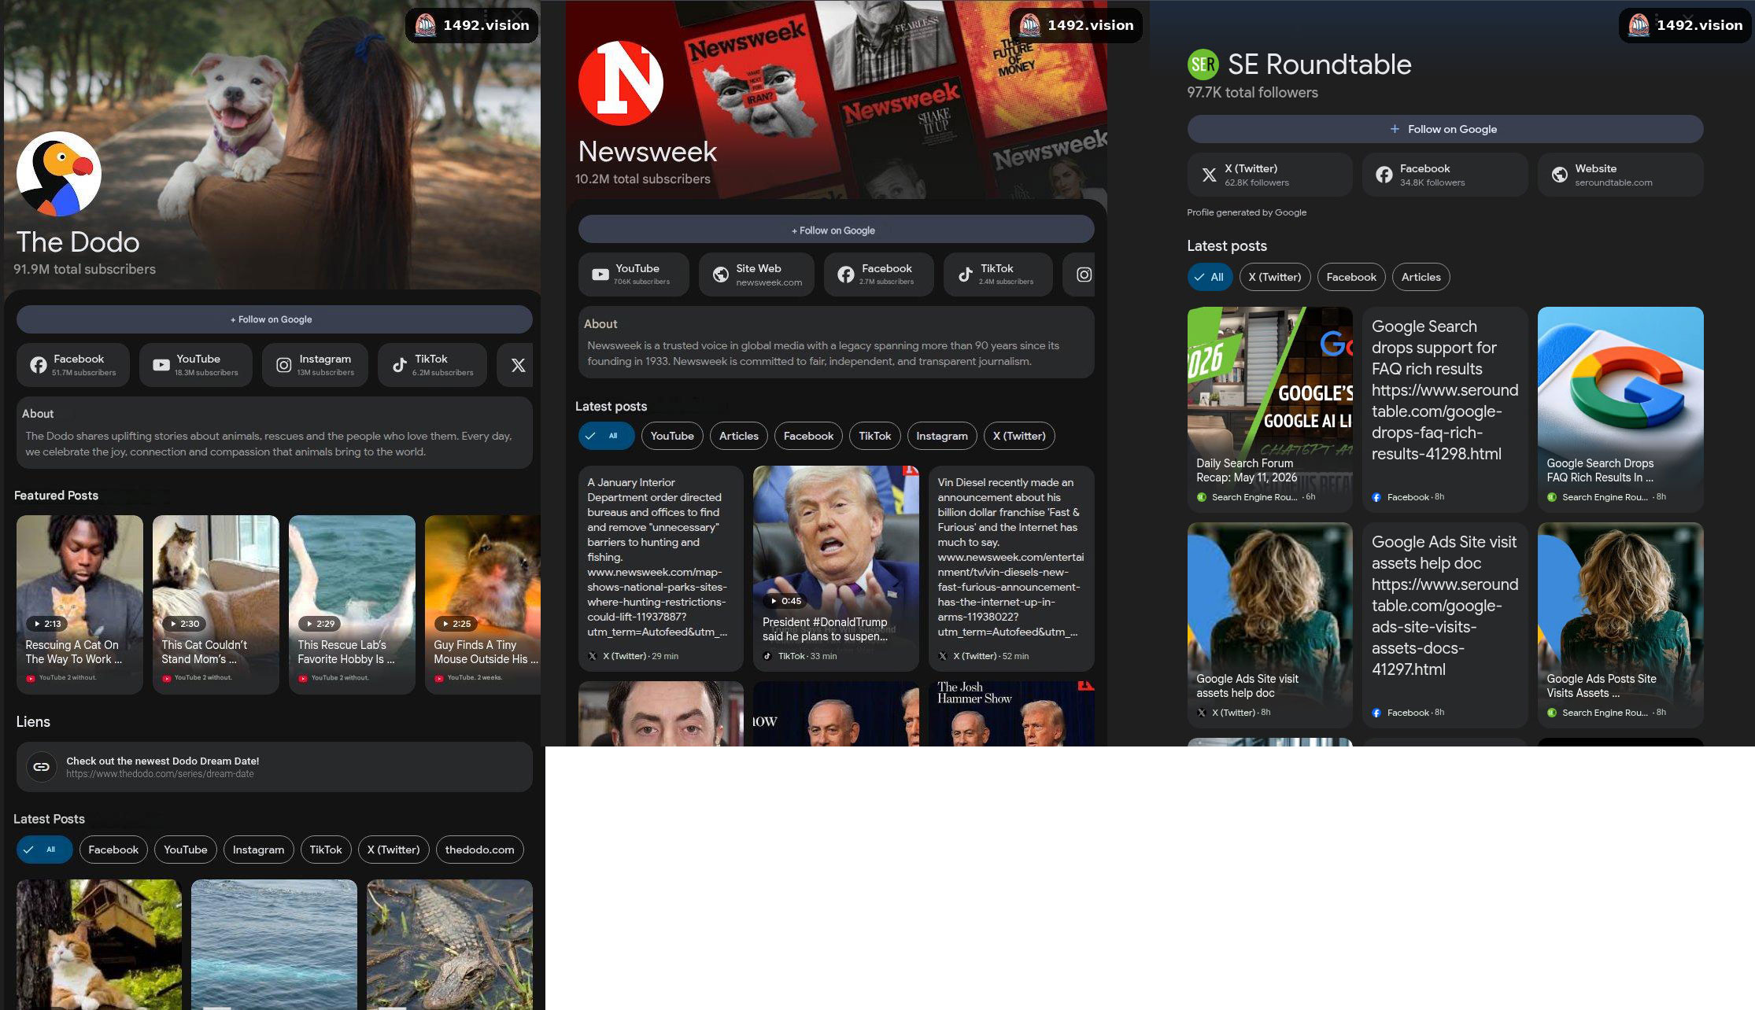Viewport: 1755px width, 1010px height.
Task: Click the '97.7K total followers' text
Action: coord(1252,93)
